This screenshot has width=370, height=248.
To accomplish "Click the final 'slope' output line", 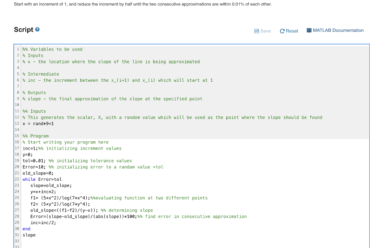I will pos(29,235).
